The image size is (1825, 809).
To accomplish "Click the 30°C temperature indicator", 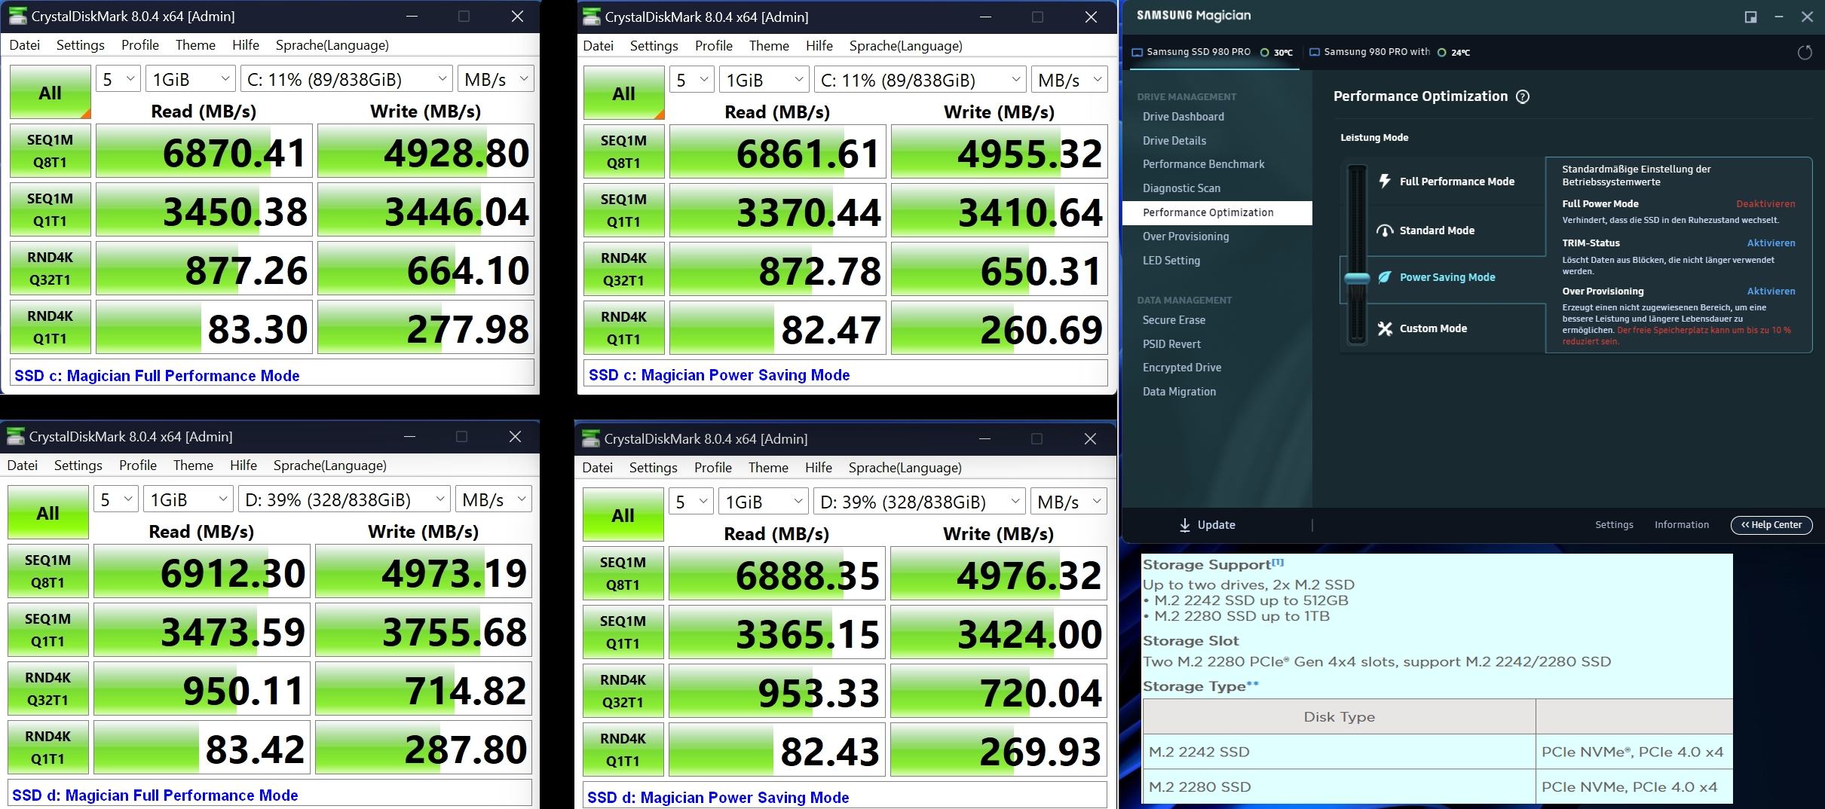I will 1277,53.
